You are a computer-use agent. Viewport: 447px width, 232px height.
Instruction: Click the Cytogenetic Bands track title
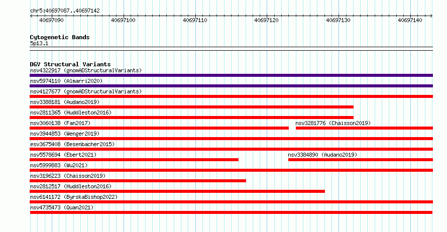pos(60,37)
